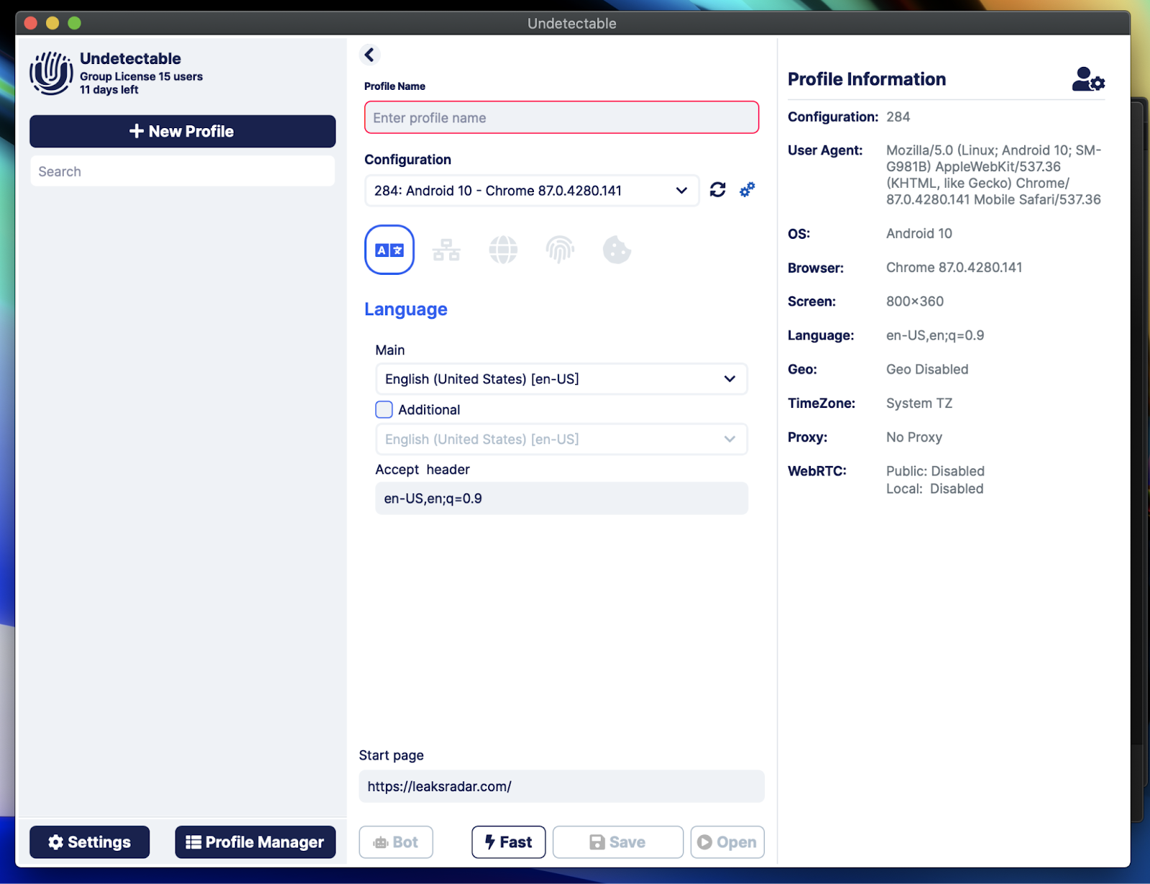Click the System TZ timezone value
Screen dimensions: 1150x884
click(919, 404)
